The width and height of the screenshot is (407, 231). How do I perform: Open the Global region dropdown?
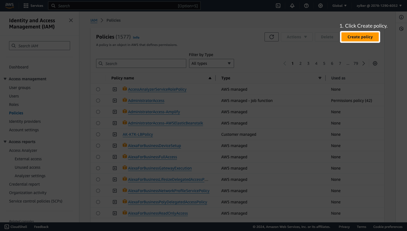[x=339, y=6]
